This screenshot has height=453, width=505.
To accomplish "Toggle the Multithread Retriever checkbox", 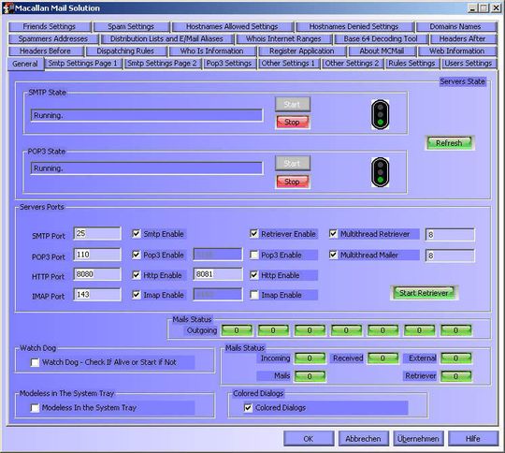I will click(x=333, y=234).
